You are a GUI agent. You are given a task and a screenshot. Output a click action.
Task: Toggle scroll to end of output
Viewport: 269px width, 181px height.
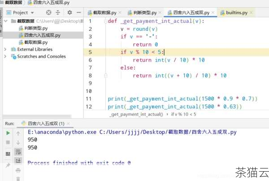(18, 160)
